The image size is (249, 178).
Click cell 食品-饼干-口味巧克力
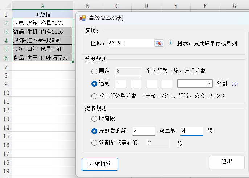point(42,58)
